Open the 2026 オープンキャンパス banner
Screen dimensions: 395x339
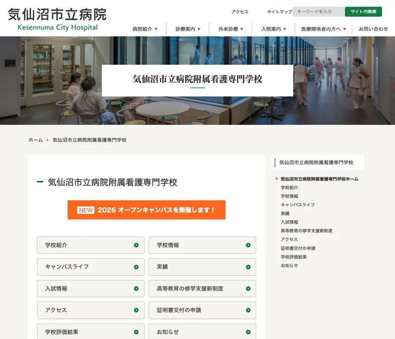click(x=146, y=210)
